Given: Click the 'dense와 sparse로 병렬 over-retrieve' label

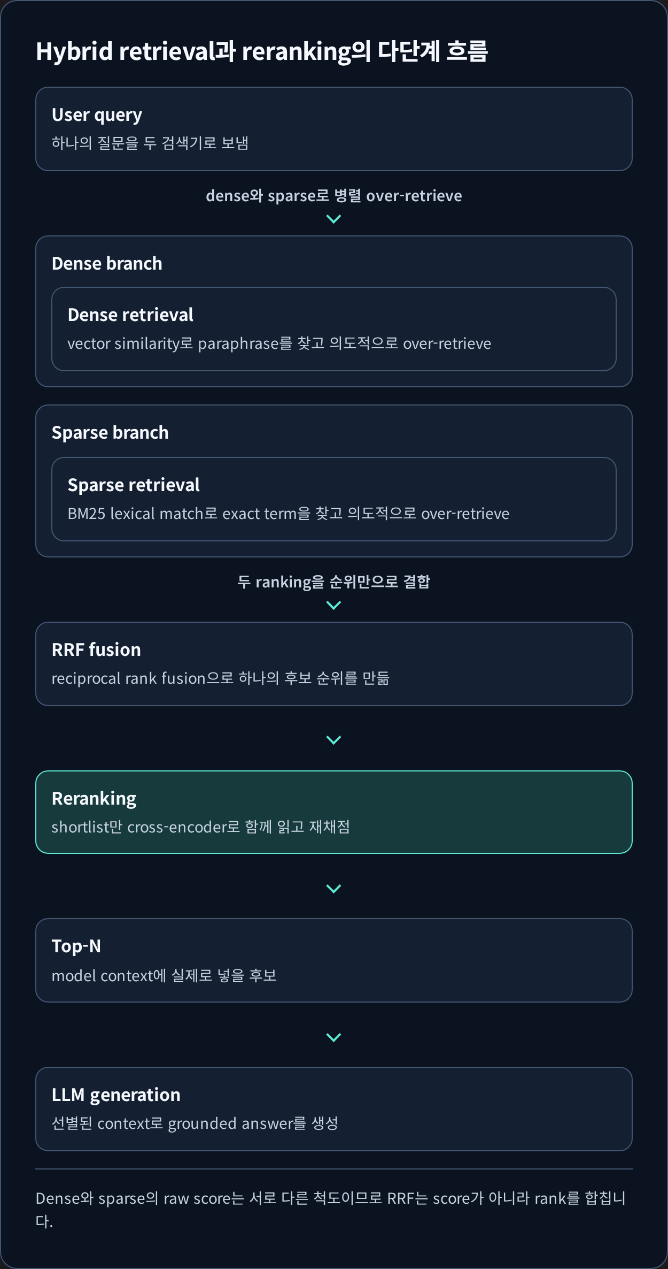Looking at the screenshot, I should tap(334, 196).
